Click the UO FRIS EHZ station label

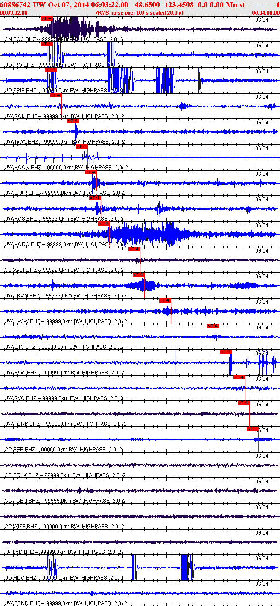point(20,90)
